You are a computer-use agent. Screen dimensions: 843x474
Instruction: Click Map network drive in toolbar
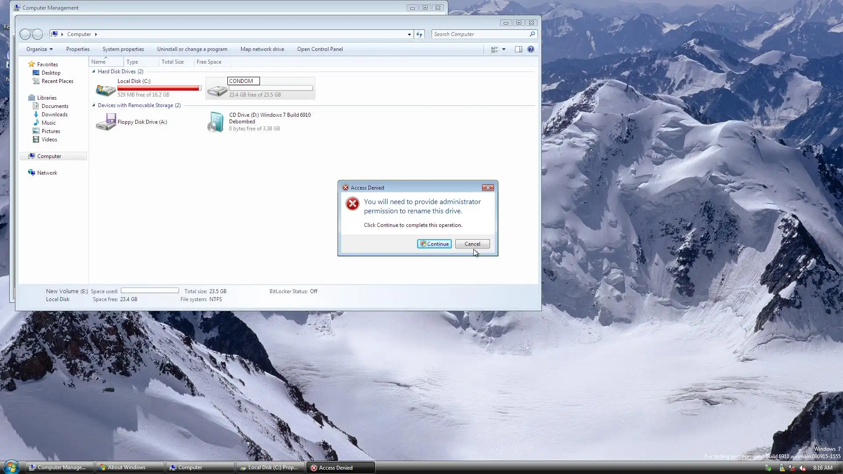click(x=262, y=49)
